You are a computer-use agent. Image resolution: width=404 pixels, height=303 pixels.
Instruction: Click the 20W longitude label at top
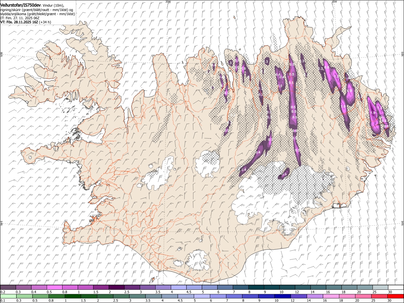click(168, 2)
